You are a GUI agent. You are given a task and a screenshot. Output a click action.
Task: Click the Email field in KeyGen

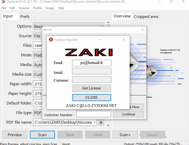point(92,63)
